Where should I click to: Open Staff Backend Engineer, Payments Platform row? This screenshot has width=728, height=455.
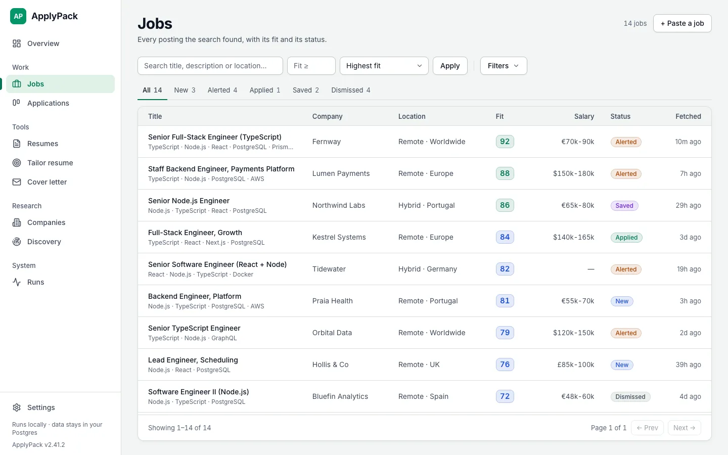click(425, 173)
